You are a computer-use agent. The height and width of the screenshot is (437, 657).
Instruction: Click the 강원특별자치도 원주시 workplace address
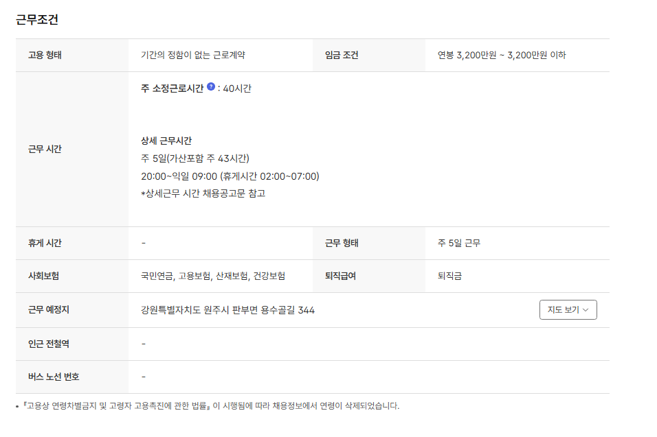click(x=227, y=310)
